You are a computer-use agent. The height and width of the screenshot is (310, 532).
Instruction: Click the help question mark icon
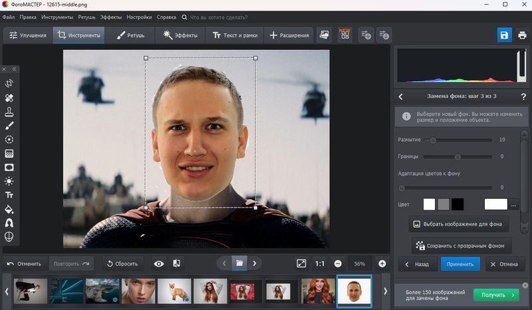(523, 96)
